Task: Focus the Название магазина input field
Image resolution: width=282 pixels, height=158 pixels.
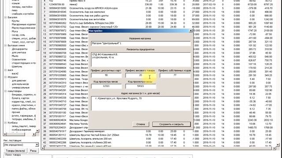Action: [141, 43]
